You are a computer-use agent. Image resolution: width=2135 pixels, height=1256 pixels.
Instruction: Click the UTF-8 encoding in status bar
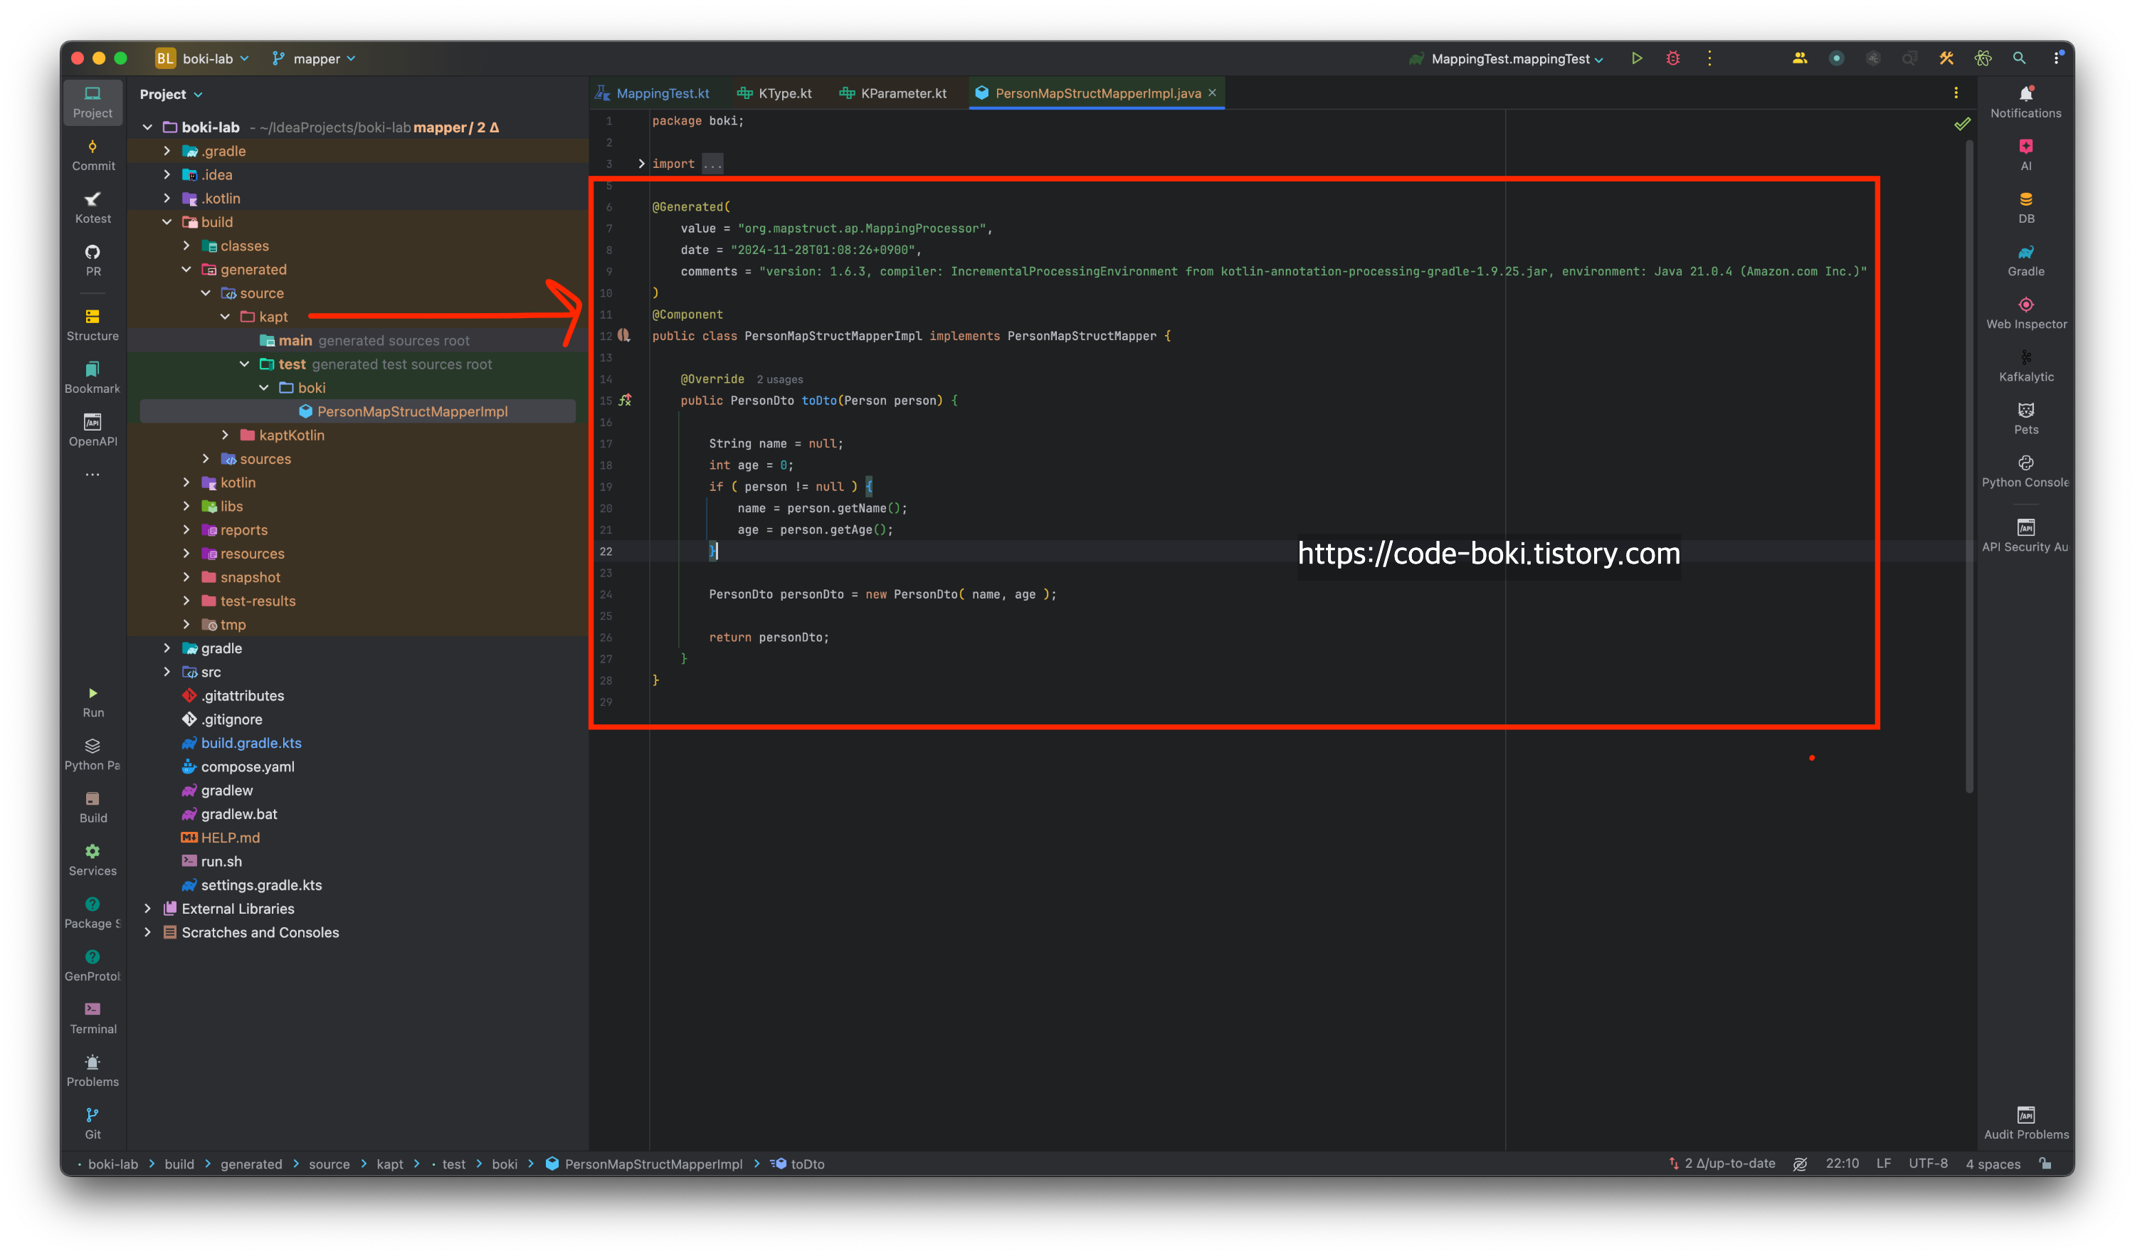pyautogui.click(x=1927, y=1163)
